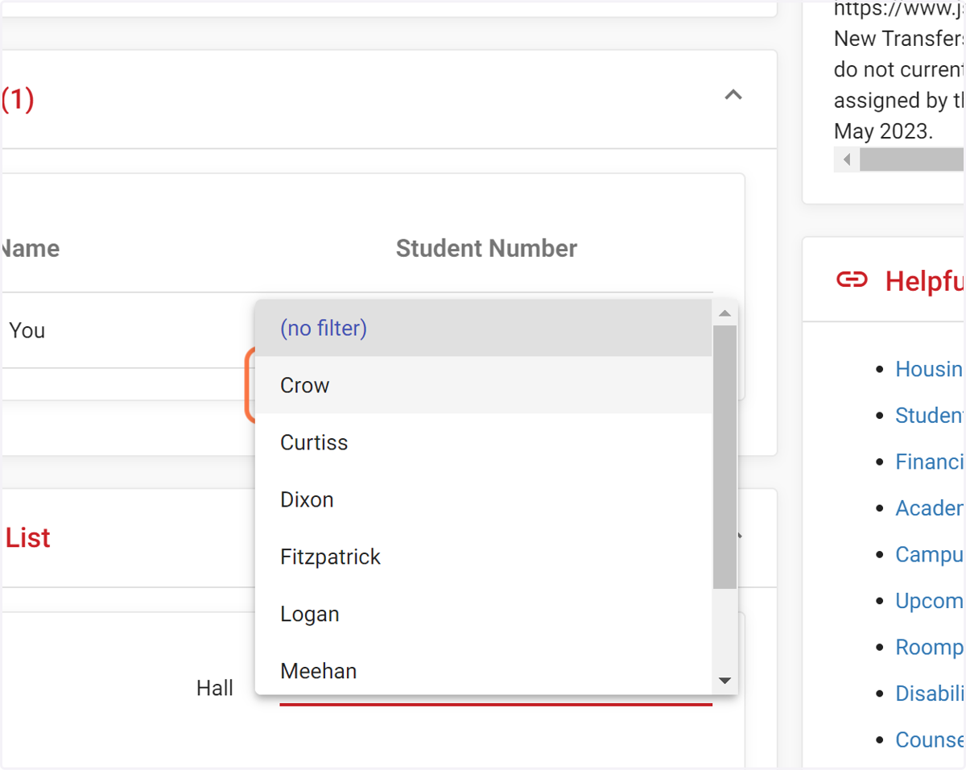Screen dimensions: 966x770
Task: Open the Student link in sidebar
Action: tap(930, 415)
